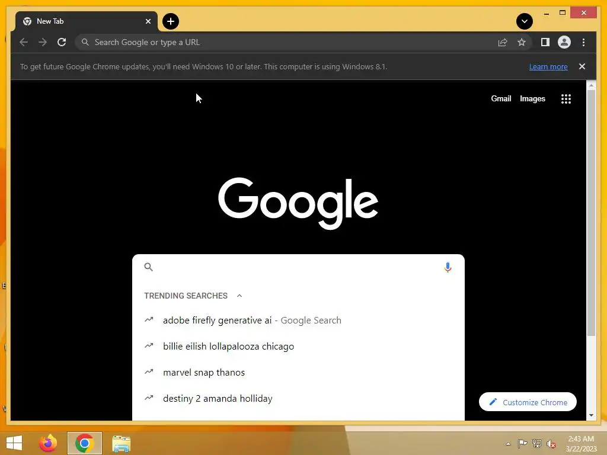Click the search magnifier in search box

point(149,267)
